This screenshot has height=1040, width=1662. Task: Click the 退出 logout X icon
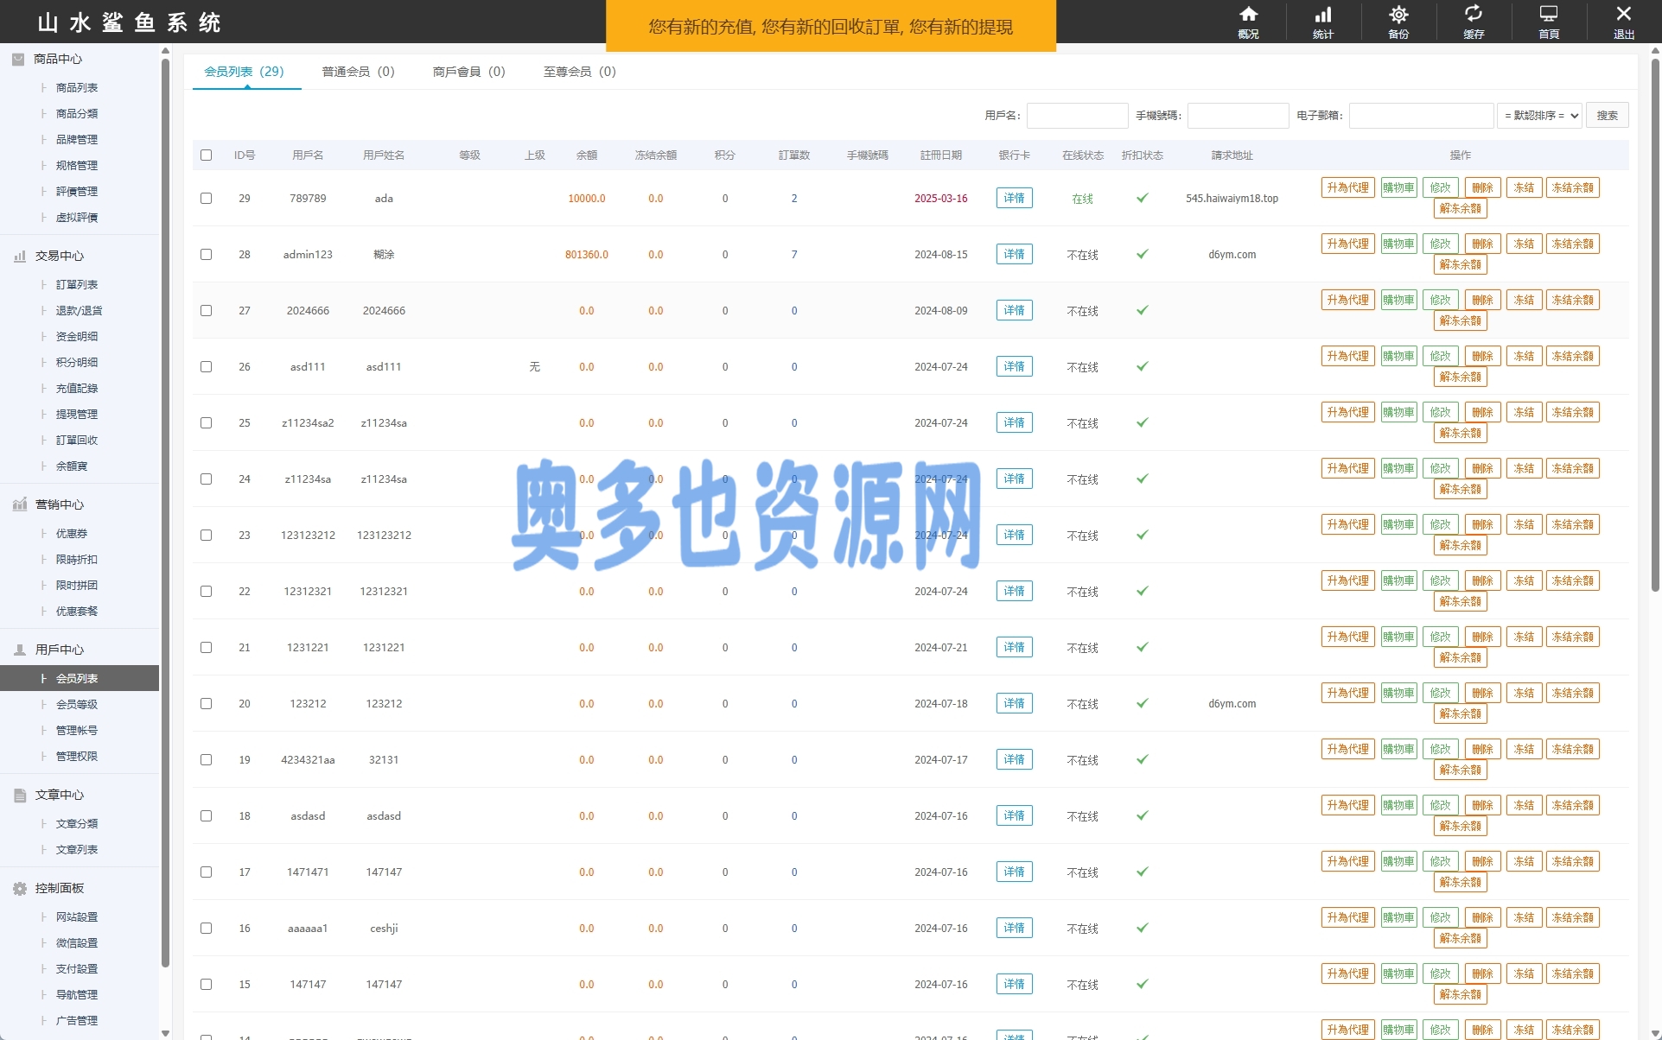coord(1623,16)
